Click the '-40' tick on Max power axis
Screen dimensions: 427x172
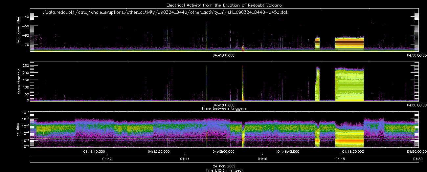26,16
